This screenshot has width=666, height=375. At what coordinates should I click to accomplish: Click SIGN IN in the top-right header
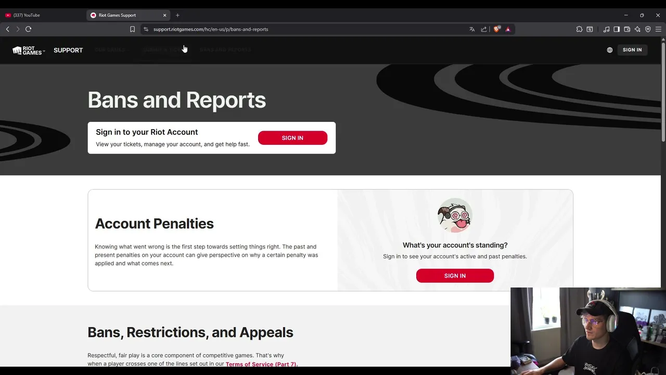click(x=632, y=50)
